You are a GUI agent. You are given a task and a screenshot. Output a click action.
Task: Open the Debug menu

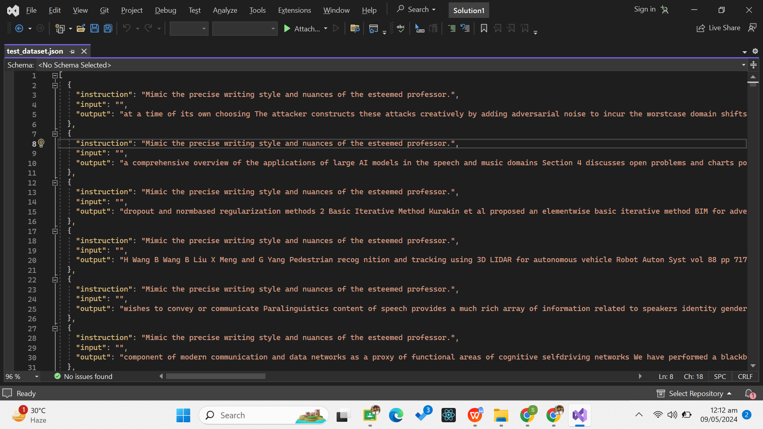click(x=165, y=10)
